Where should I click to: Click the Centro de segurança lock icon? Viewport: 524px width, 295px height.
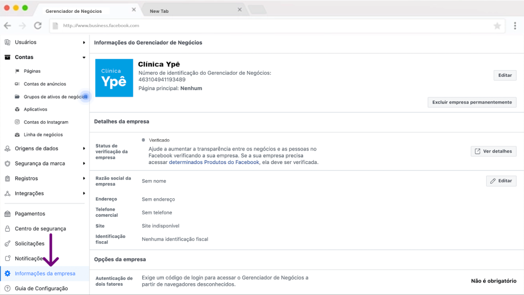coord(8,228)
